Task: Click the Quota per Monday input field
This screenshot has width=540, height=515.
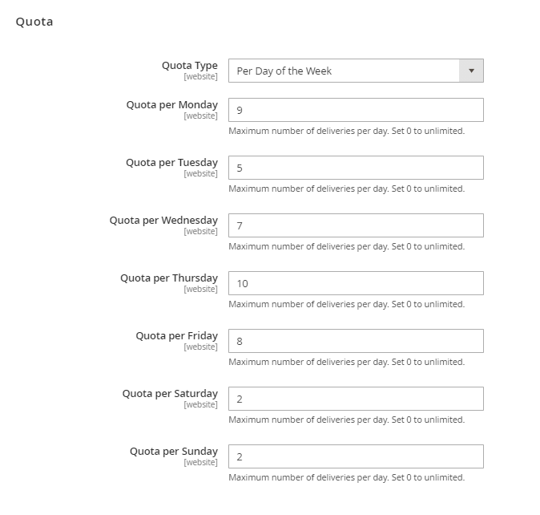Action: [356, 110]
